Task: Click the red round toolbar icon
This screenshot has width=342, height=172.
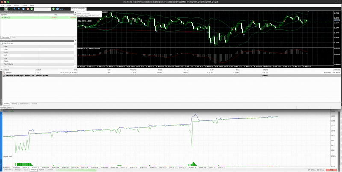Action: (x=27, y=9)
